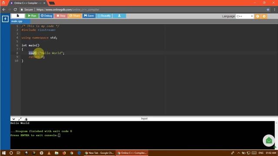The height and width of the screenshot is (156, 278).
Task: Close the Online C++ Compiler tab
Action: 44,3
